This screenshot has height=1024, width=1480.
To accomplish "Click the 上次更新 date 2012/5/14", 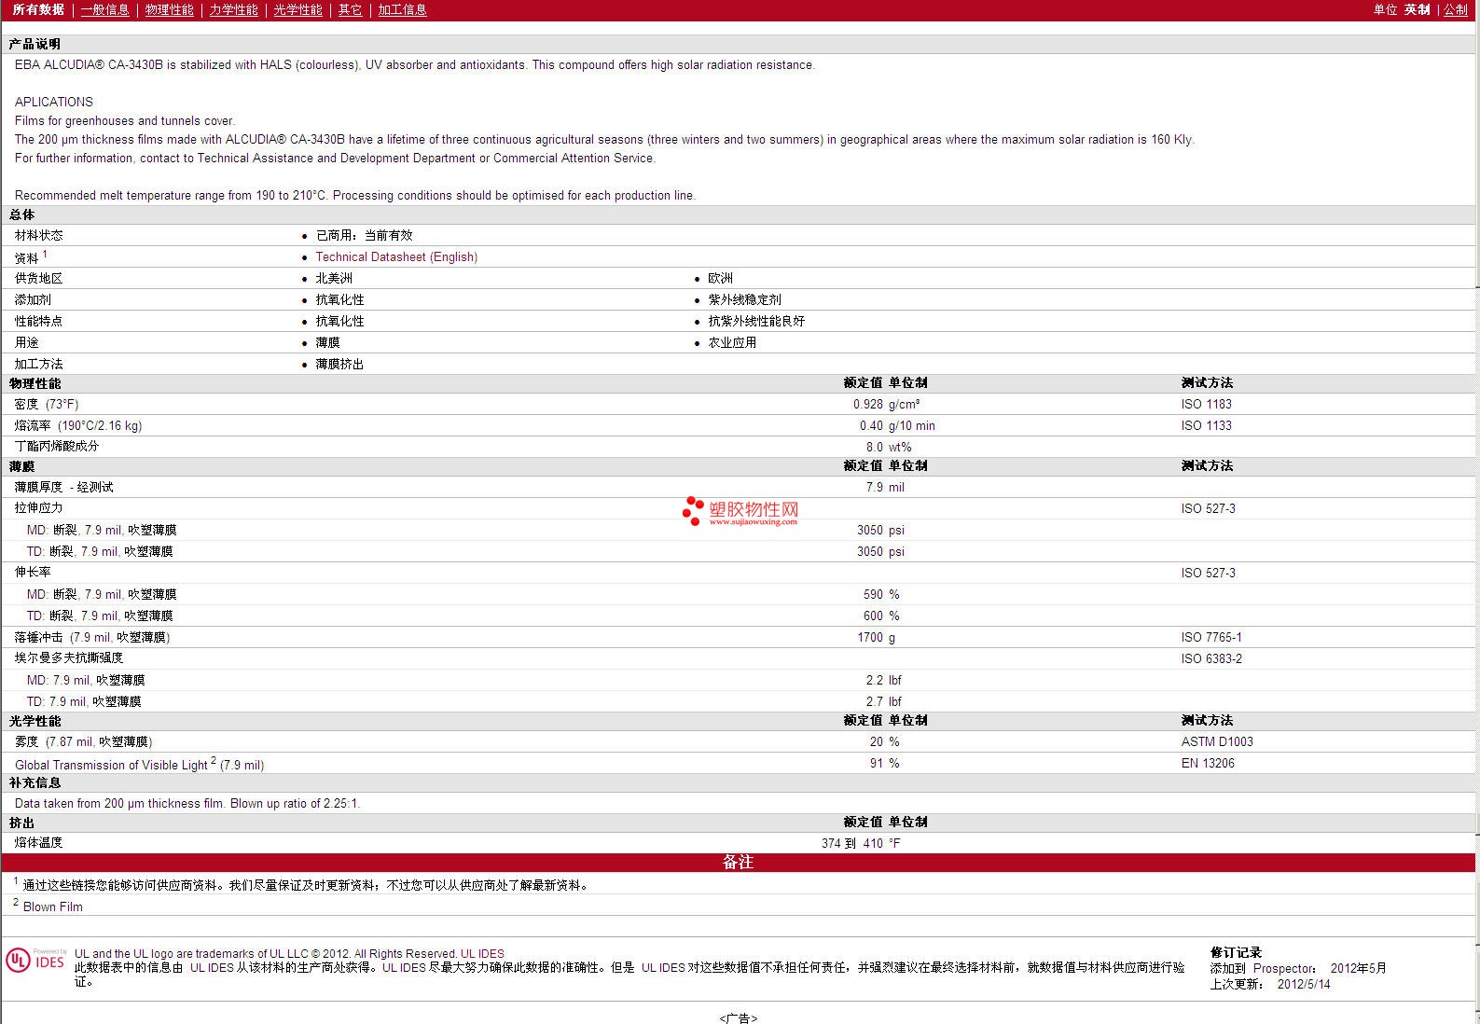I will click(x=1304, y=984).
